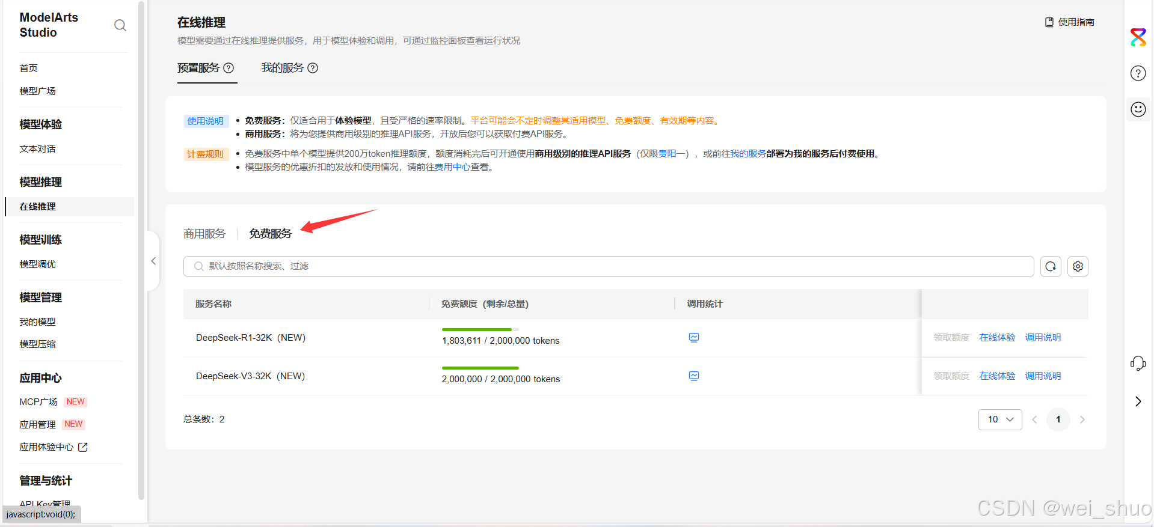Collapse the left sidebar handle
This screenshot has height=527, width=1154.
pyautogui.click(x=153, y=261)
